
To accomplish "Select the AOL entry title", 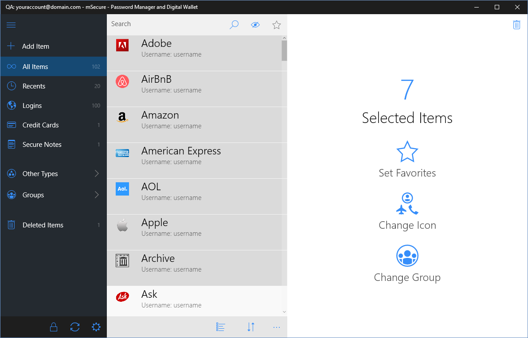I will [151, 187].
